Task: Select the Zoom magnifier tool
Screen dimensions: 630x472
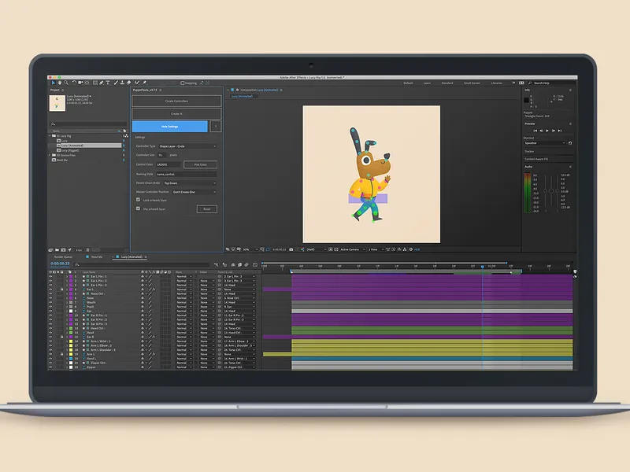Action: point(66,83)
